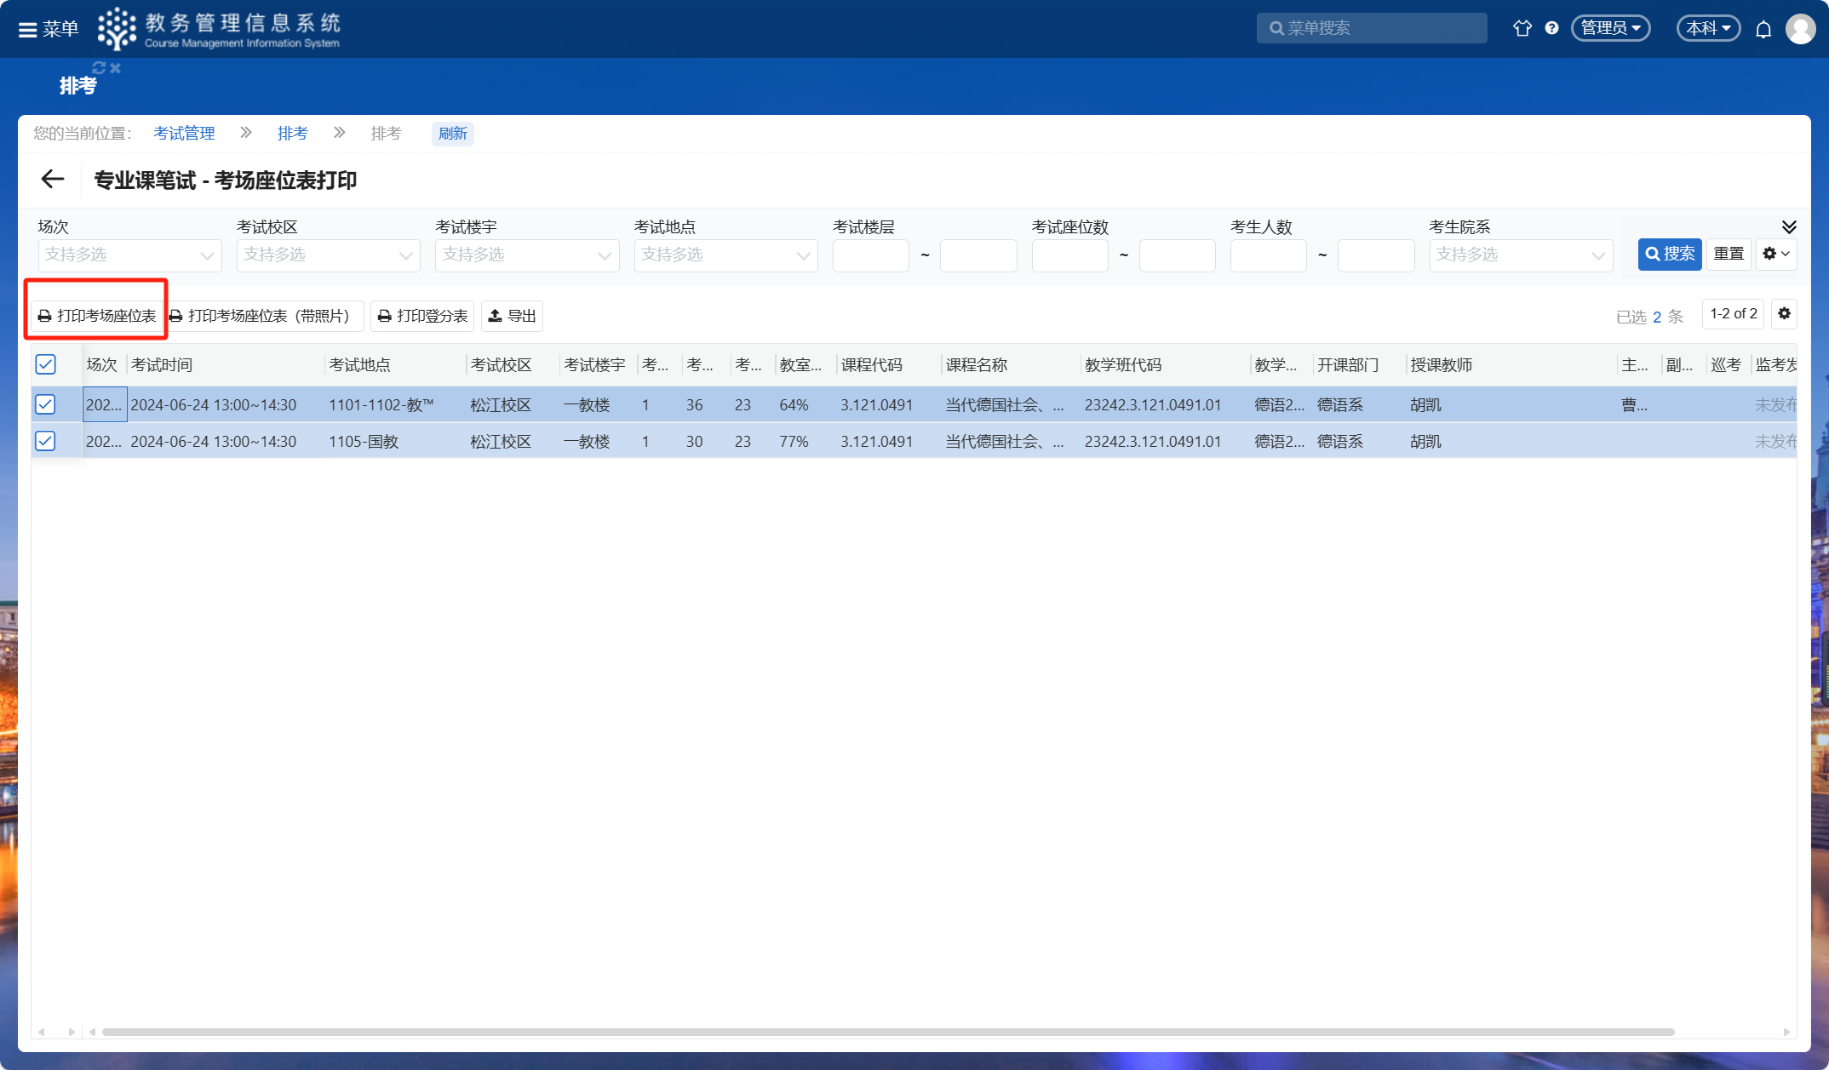Click the 导出 export button
This screenshot has height=1070, width=1829.
tap(512, 317)
